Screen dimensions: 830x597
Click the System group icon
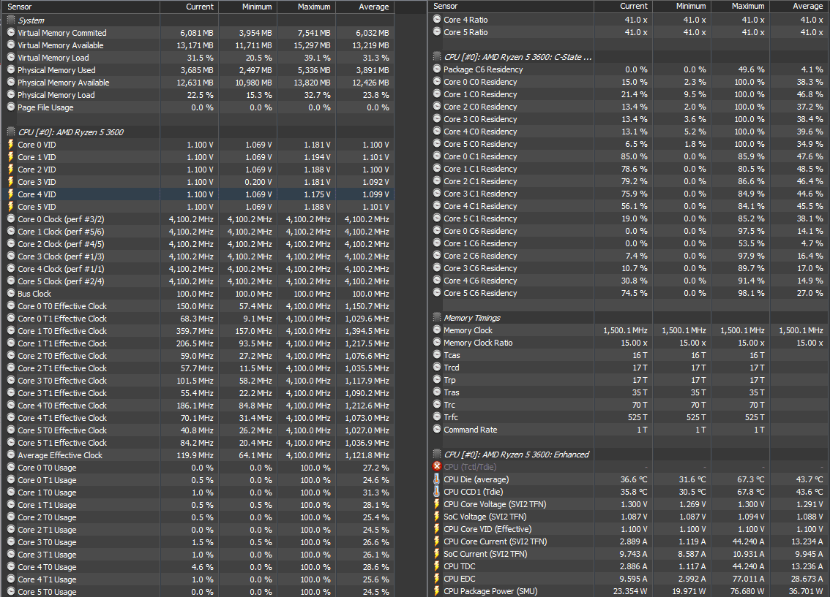tap(10, 20)
